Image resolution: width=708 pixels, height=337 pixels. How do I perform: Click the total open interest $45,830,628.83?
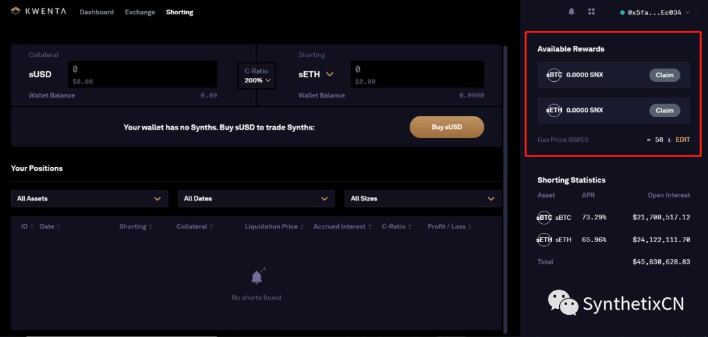point(661,262)
